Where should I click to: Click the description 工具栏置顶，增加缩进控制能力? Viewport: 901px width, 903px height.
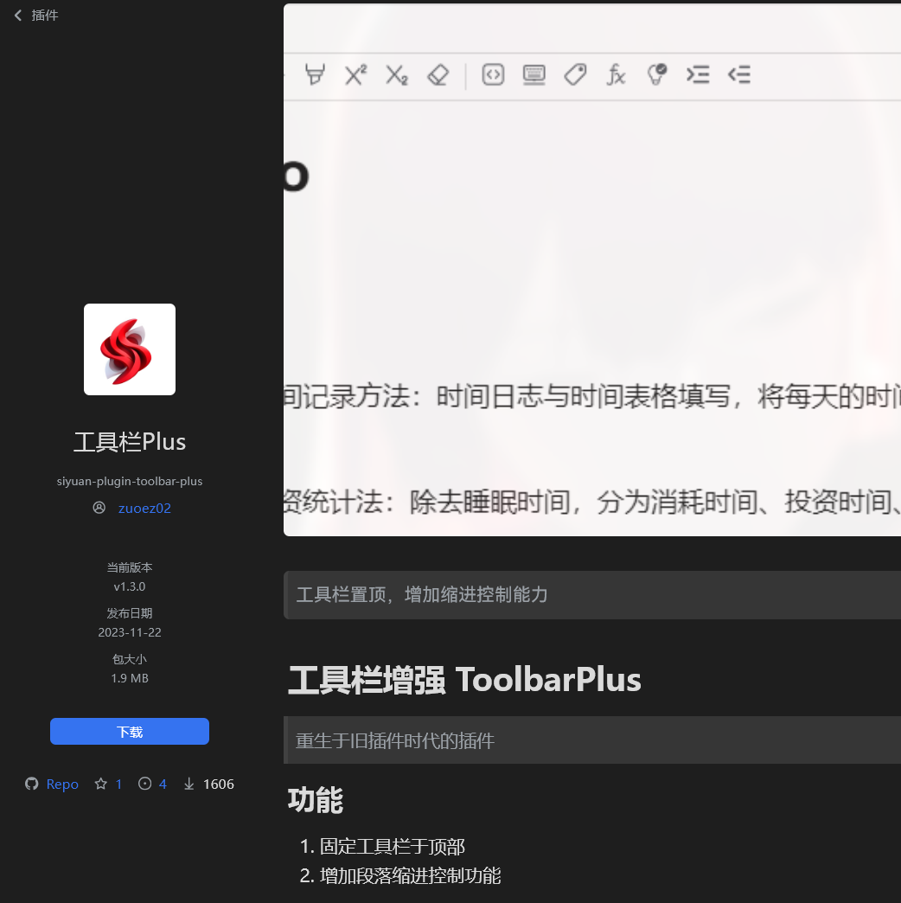coord(422,594)
